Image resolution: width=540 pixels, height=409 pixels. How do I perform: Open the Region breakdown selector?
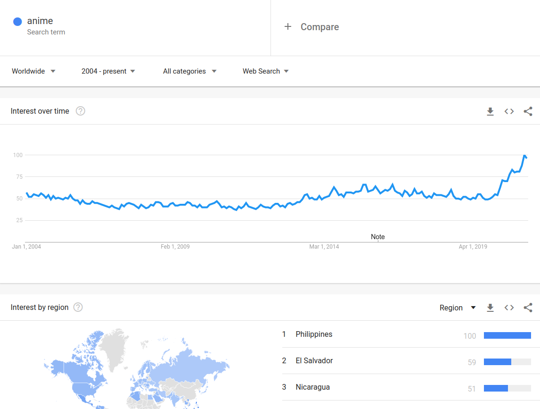click(458, 308)
